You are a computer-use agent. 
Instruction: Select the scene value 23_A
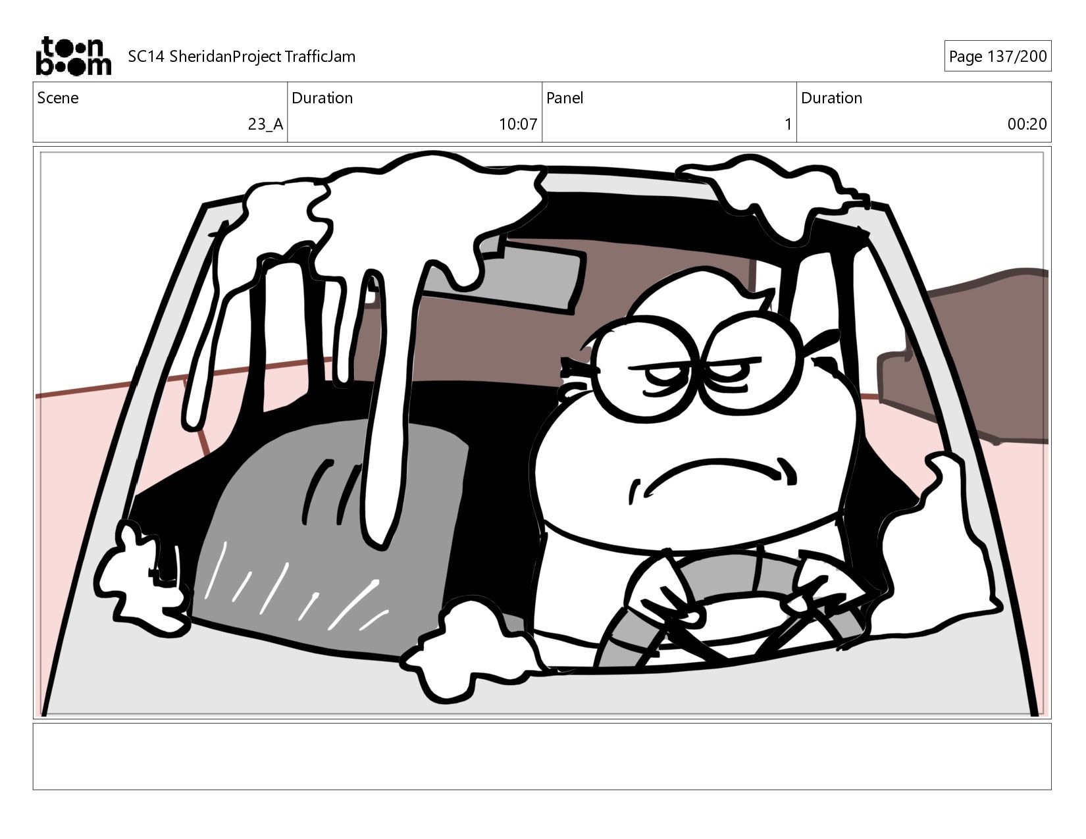pos(265,124)
